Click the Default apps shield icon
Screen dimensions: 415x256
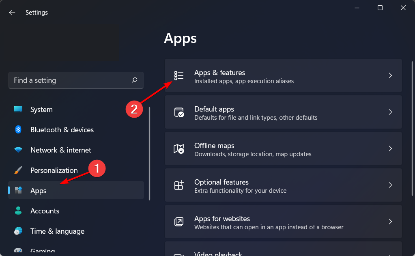click(x=179, y=112)
